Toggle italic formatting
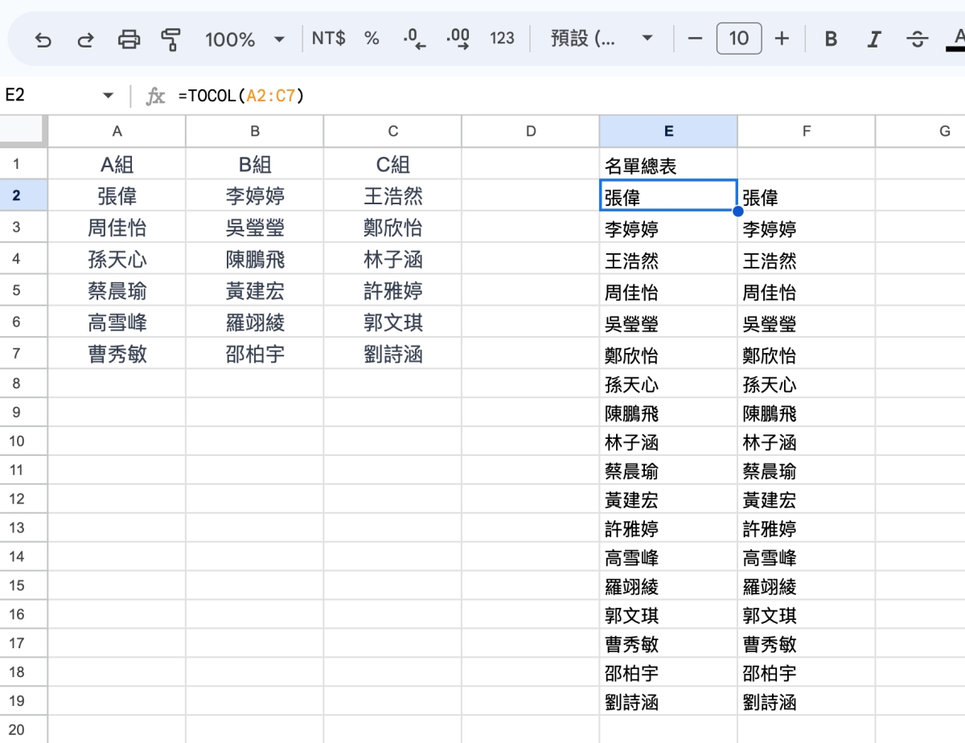This screenshot has height=743, width=965. pyautogui.click(x=874, y=39)
